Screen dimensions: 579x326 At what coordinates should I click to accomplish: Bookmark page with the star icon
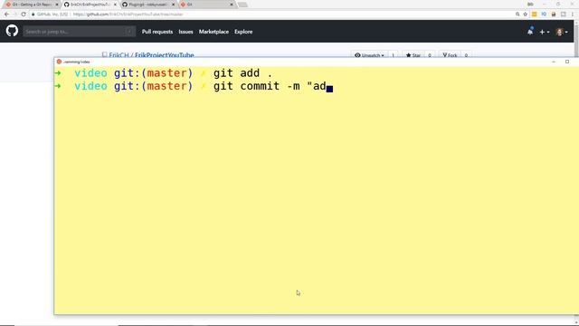coord(525,14)
